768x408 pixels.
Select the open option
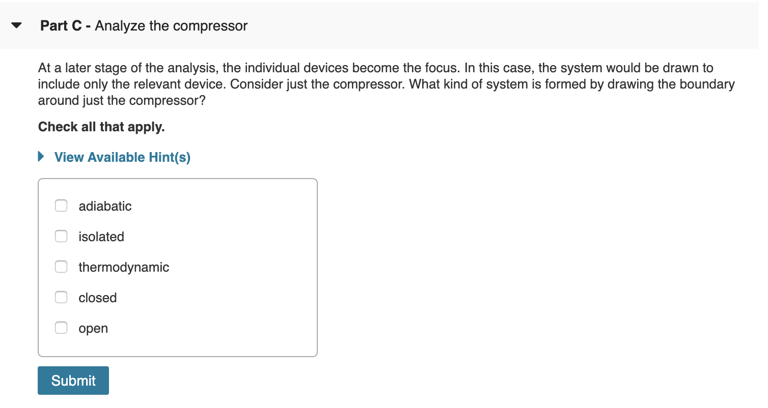[61, 328]
